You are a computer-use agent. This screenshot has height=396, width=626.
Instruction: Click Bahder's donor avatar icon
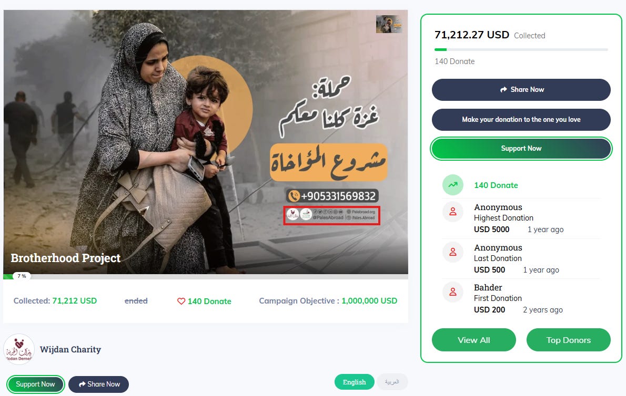tap(453, 292)
